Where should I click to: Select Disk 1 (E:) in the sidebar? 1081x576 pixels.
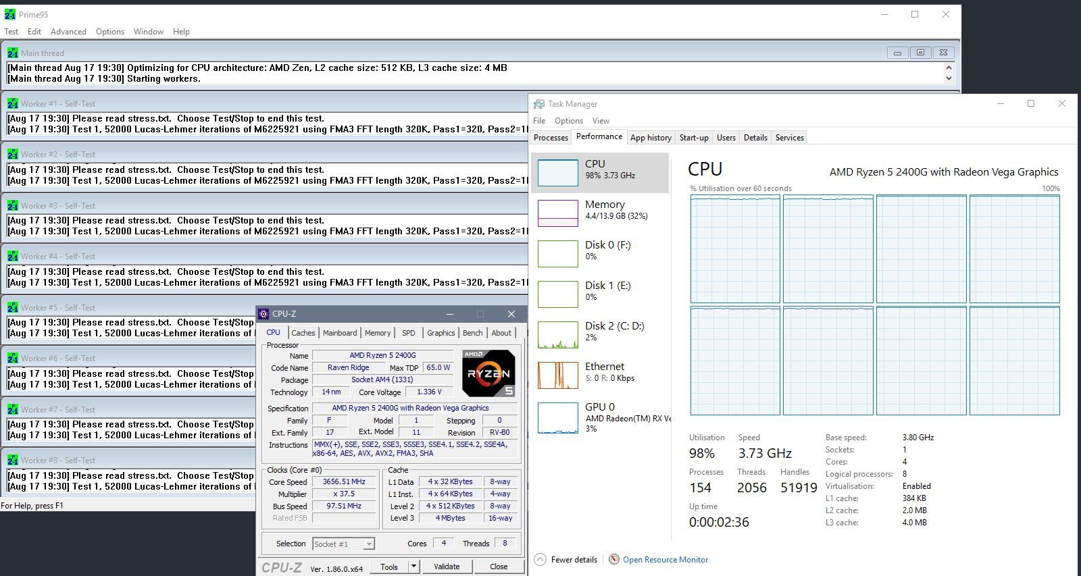pyautogui.click(x=600, y=294)
